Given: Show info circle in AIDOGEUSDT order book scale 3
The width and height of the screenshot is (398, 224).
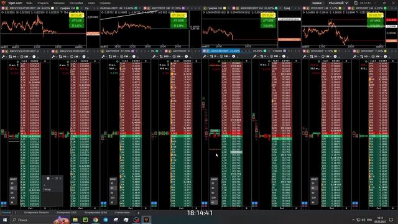Looking at the screenshot, I should (x=234, y=57).
